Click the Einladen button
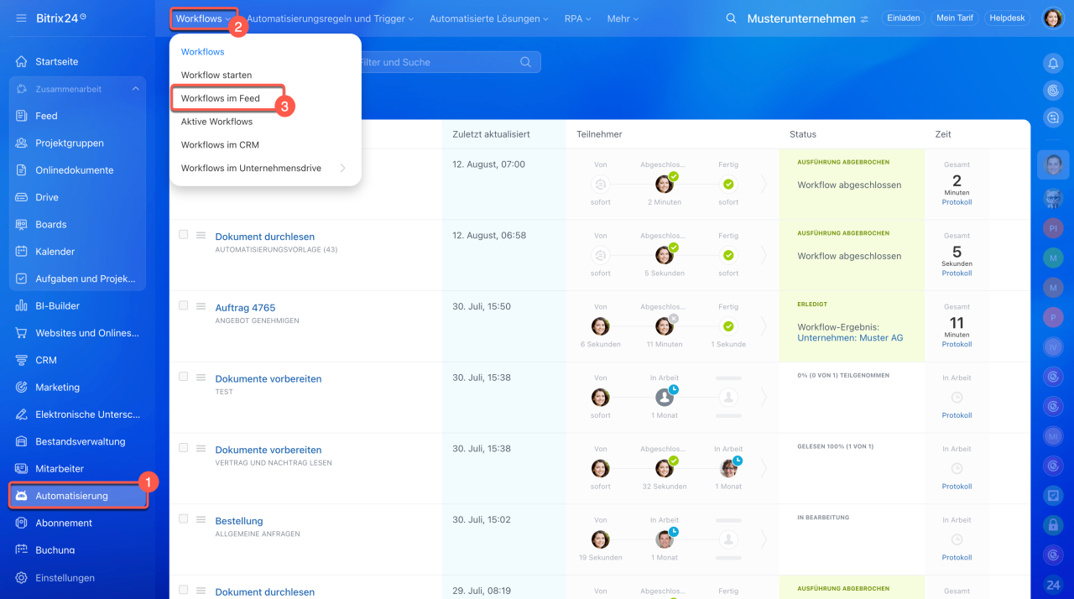The height and width of the screenshot is (599, 1074). [x=903, y=18]
